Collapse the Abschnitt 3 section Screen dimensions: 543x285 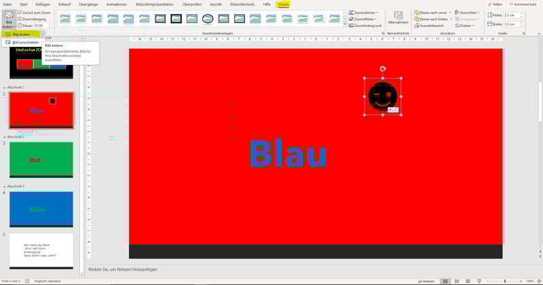[x=5, y=187]
